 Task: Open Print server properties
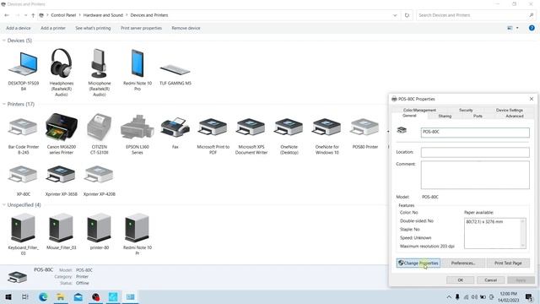141,28
